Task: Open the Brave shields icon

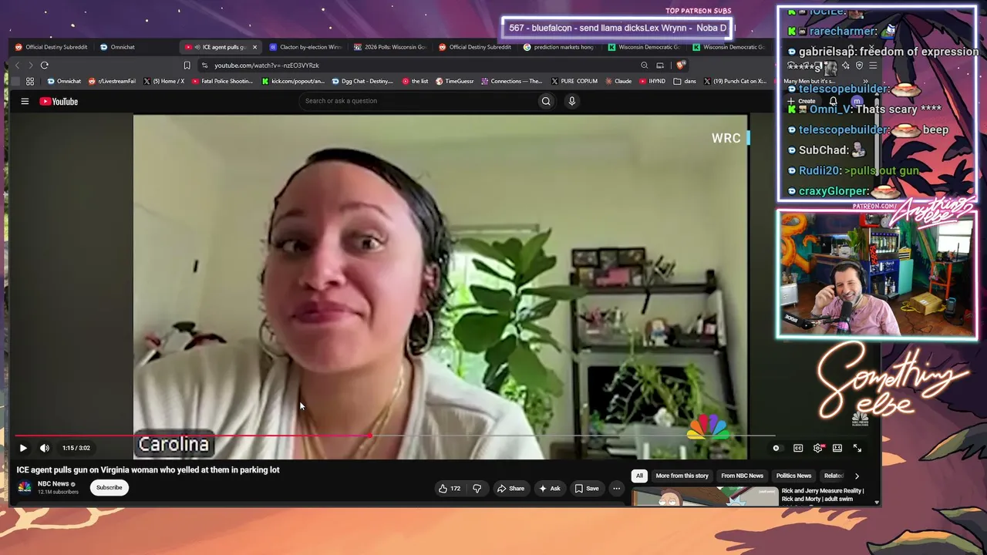Action: click(679, 66)
